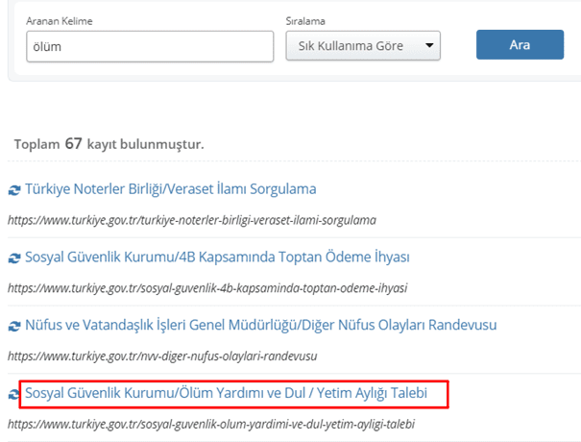This screenshot has width=581, height=442.
Task: Click the icon beside Diğer Nüfus Olayları Randevusu
Action: (x=14, y=326)
